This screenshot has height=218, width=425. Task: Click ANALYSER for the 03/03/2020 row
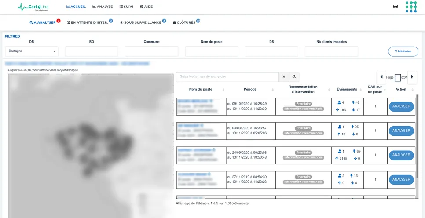pyautogui.click(x=401, y=131)
